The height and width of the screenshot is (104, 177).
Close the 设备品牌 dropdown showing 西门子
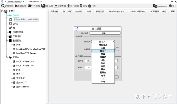pyautogui.click(x=103, y=42)
